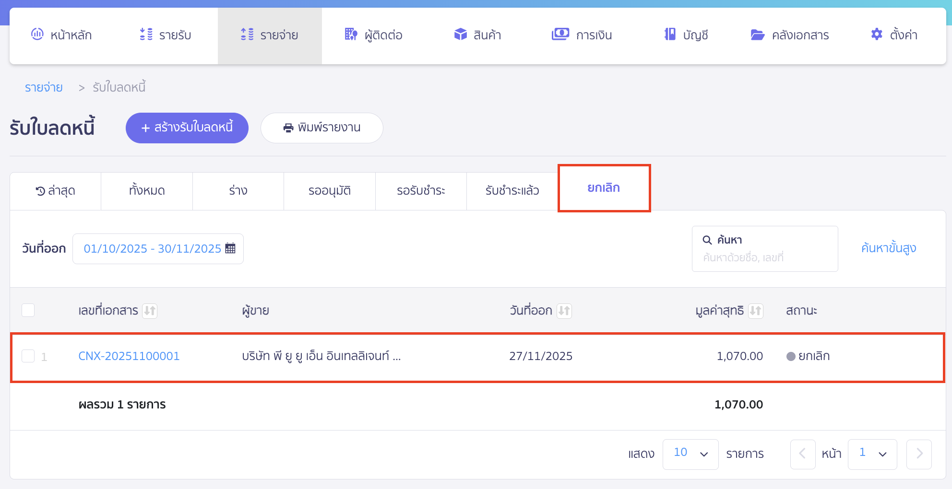Viewport: 952px width, 489px height.
Task: Open the คลังเอกสาร folder icon
Action: pyautogui.click(x=757, y=35)
